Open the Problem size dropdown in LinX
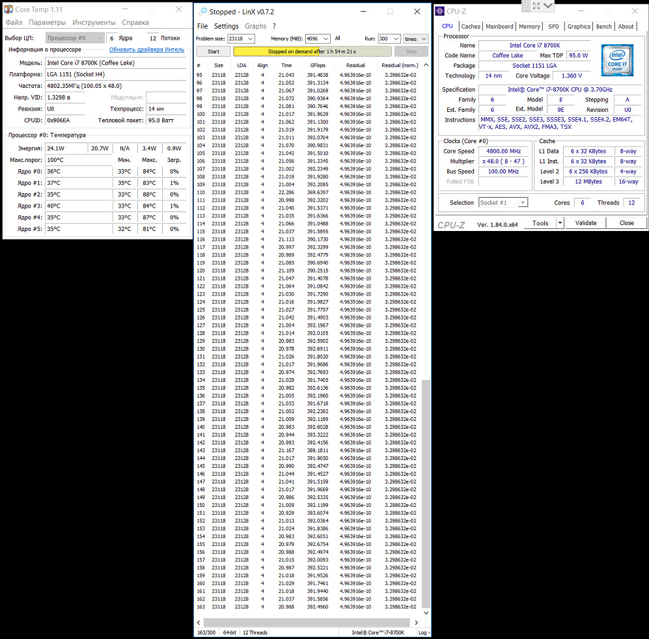Viewport: 649px width, 639px height. click(x=242, y=38)
